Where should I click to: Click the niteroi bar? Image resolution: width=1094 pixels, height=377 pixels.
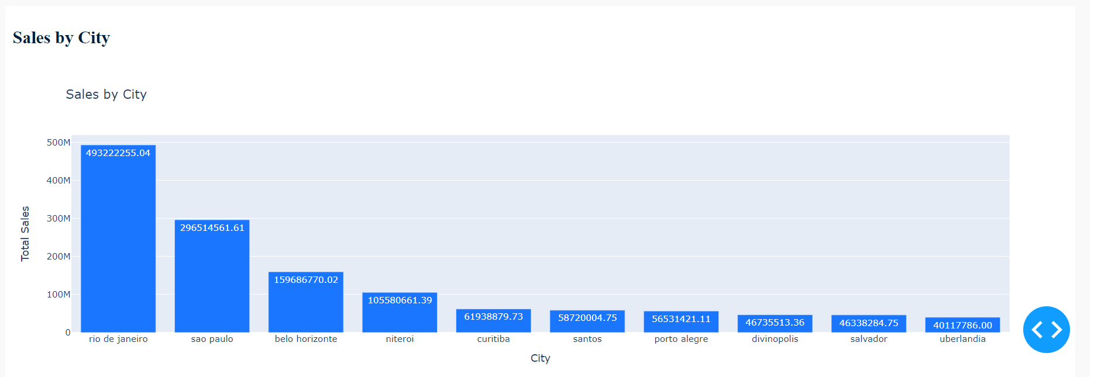(x=400, y=312)
